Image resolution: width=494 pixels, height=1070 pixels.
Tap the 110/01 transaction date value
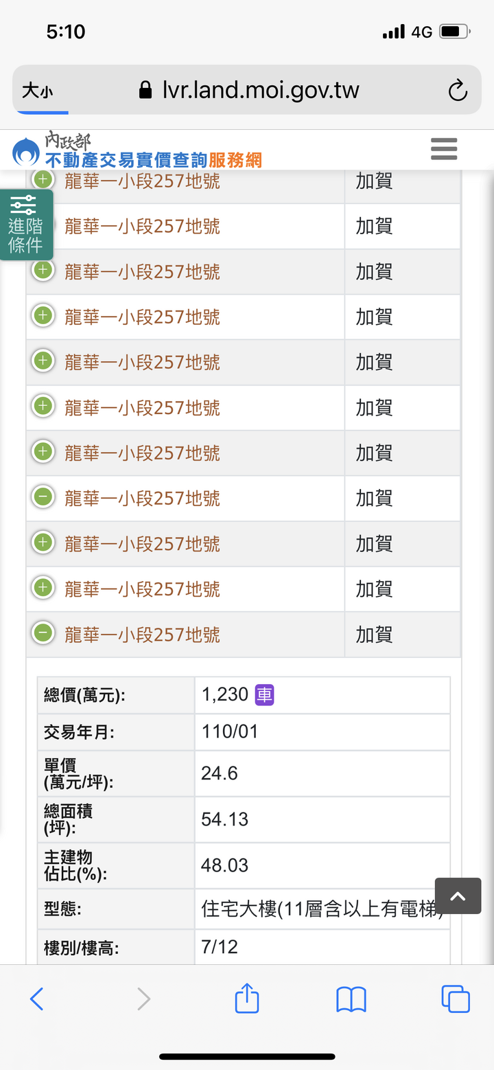pos(230,731)
